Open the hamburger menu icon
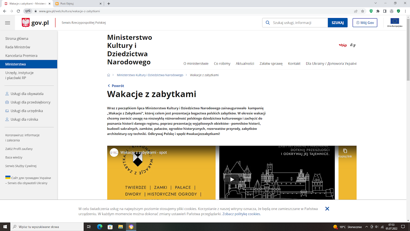The width and height of the screenshot is (410, 231). [x=8, y=23]
